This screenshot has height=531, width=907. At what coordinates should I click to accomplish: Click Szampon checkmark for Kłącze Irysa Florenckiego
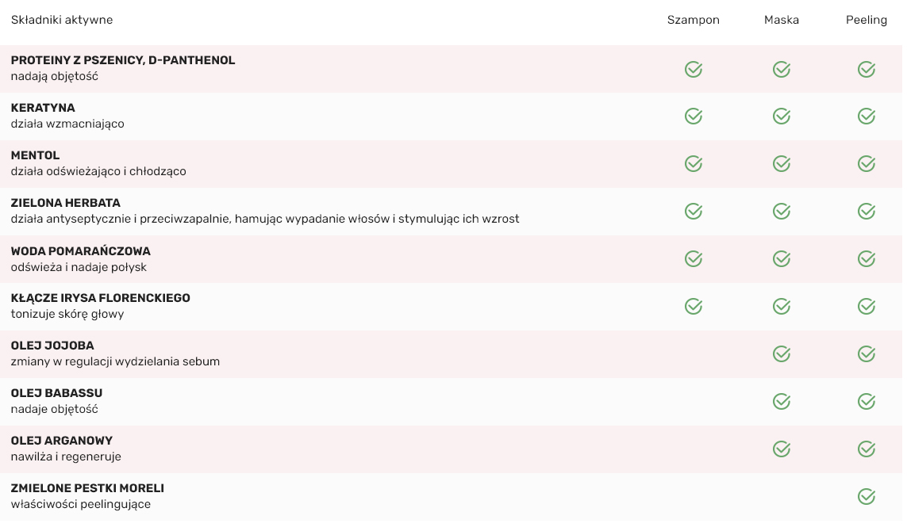pos(694,307)
